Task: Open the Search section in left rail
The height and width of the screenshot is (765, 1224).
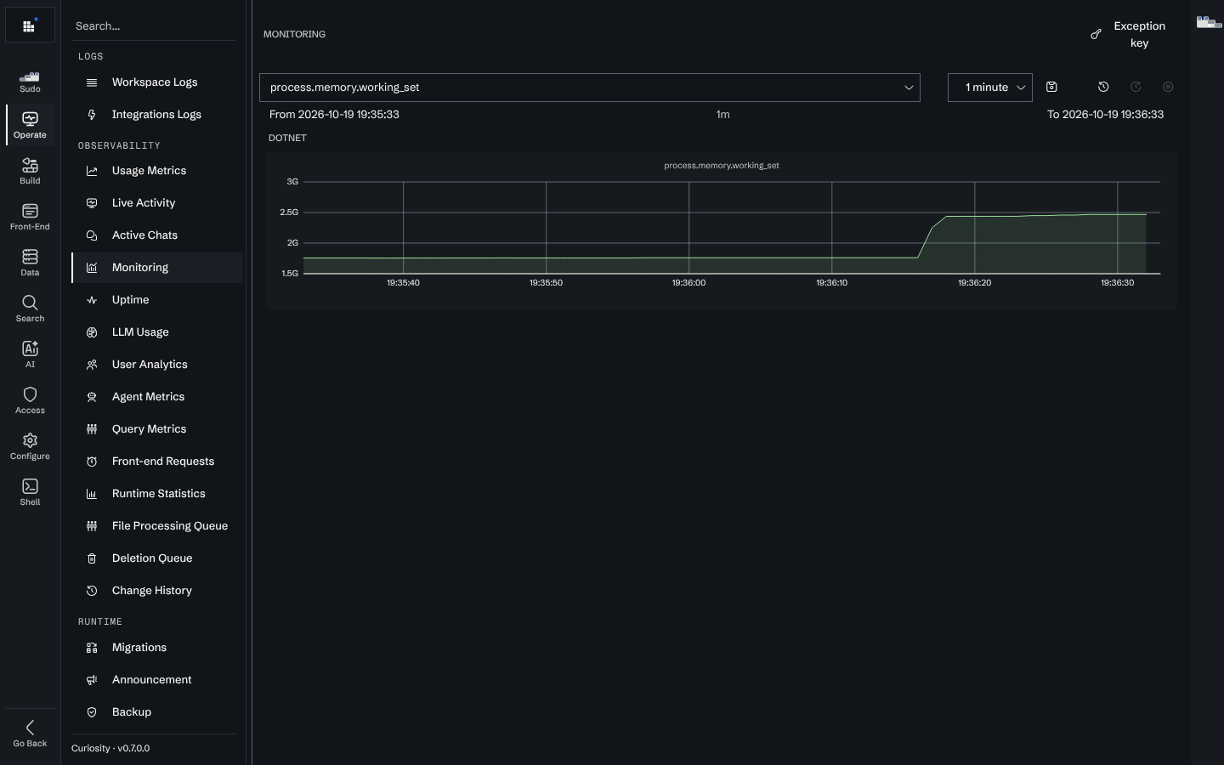Action: pyautogui.click(x=30, y=309)
